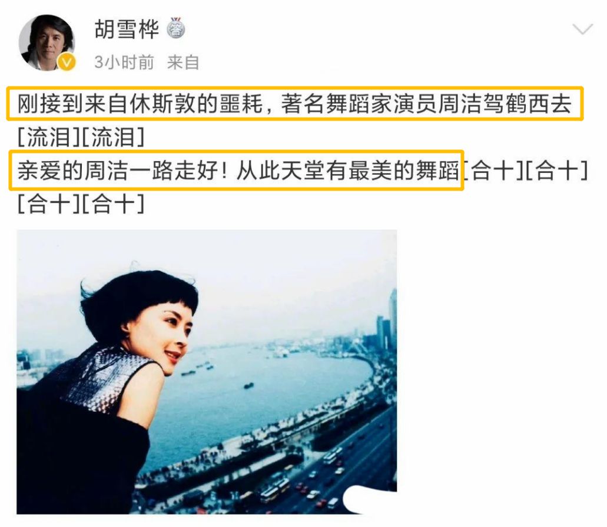The height and width of the screenshot is (527, 607).
Task: Click the first [流泪] emoji tag
Action: (49, 137)
